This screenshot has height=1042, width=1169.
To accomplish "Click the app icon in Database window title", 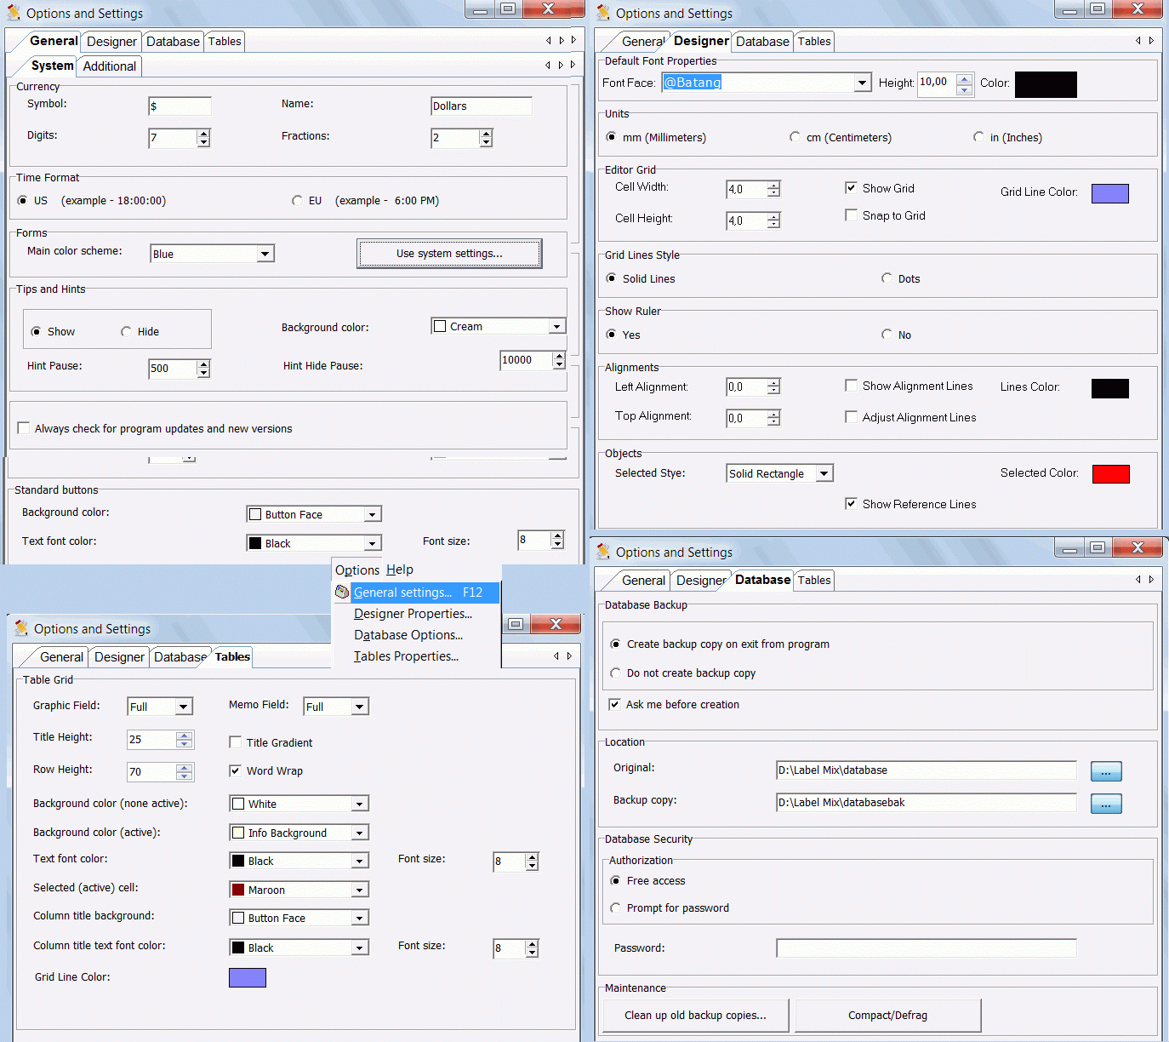I will pyautogui.click(x=603, y=552).
